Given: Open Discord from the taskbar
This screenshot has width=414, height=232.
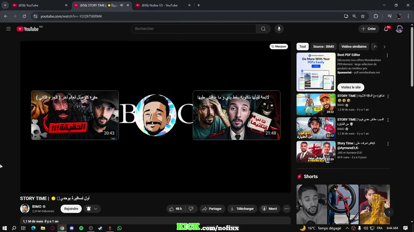Looking at the screenshot, I should click(x=71, y=228).
